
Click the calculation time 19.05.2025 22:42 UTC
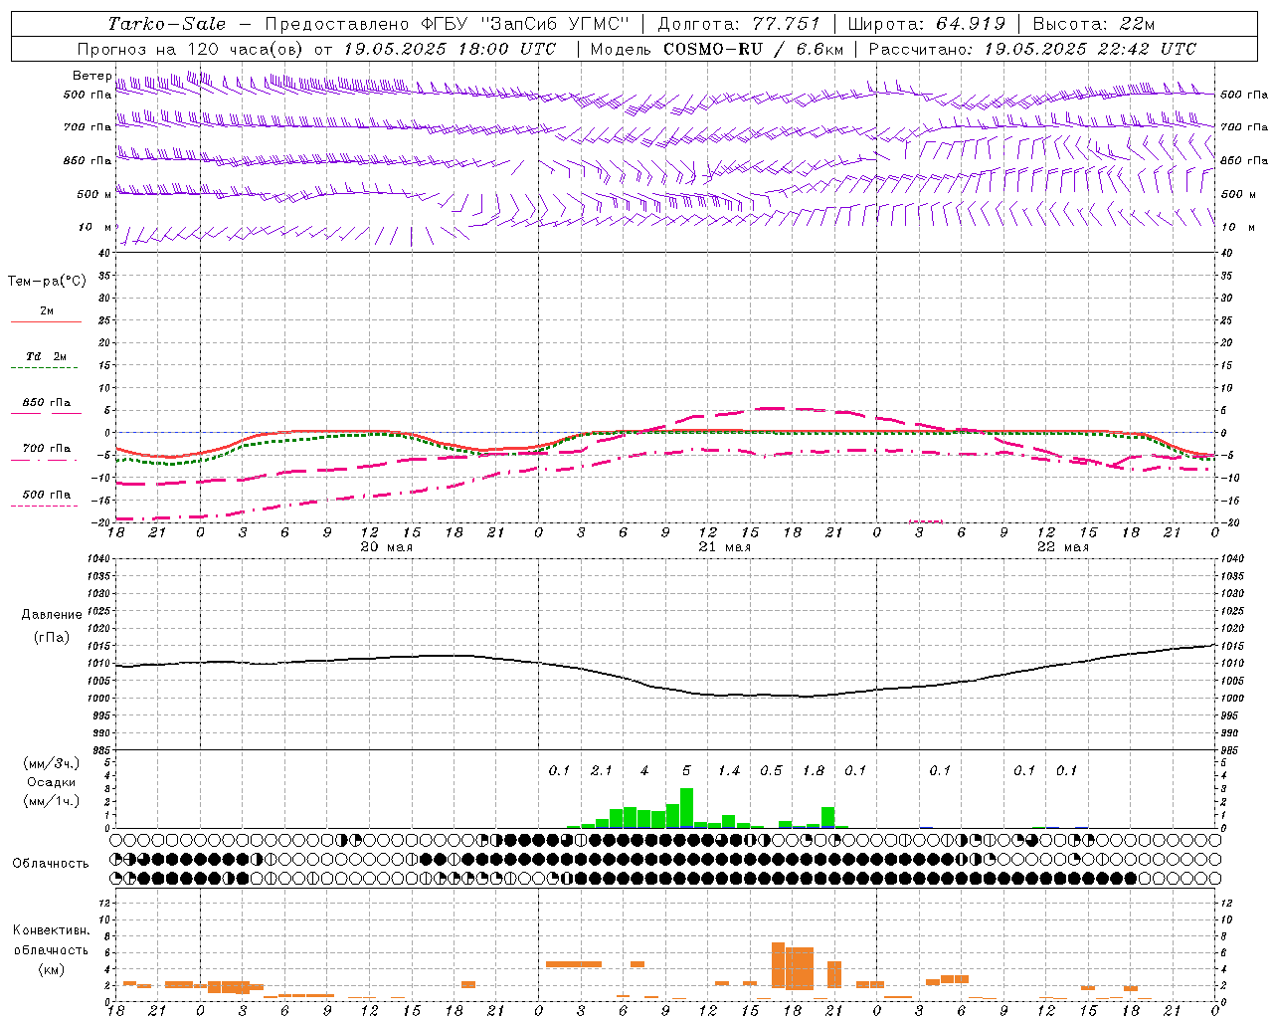click(x=1090, y=49)
